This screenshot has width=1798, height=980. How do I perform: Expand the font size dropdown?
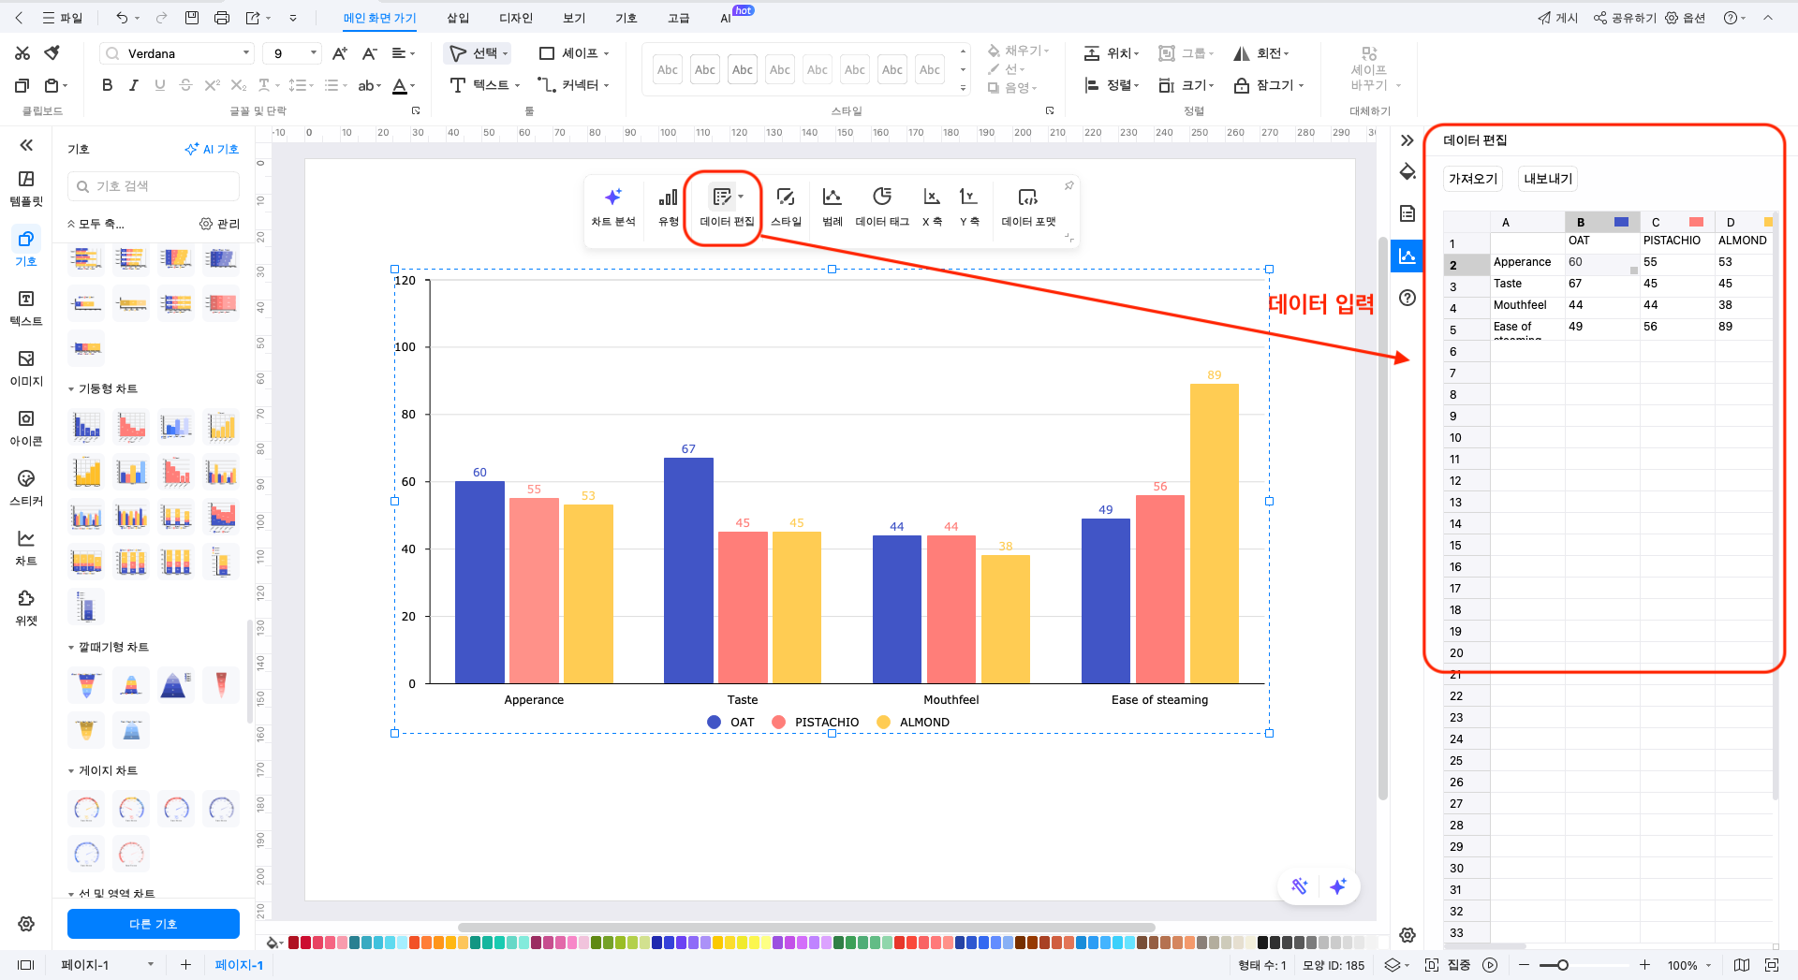(x=312, y=52)
